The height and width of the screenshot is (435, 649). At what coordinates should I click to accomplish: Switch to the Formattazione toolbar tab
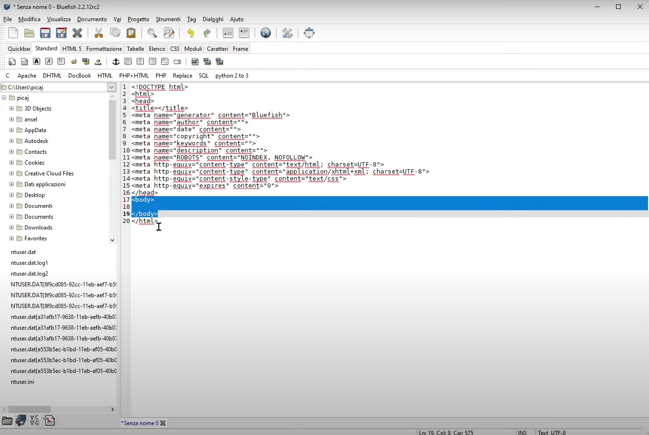(x=104, y=49)
